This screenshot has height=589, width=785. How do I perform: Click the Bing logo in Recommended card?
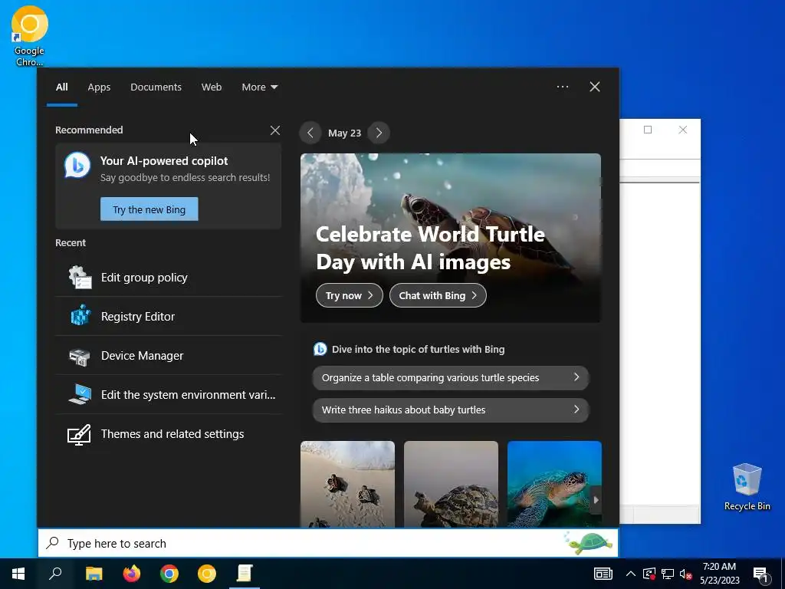point(77,166)
